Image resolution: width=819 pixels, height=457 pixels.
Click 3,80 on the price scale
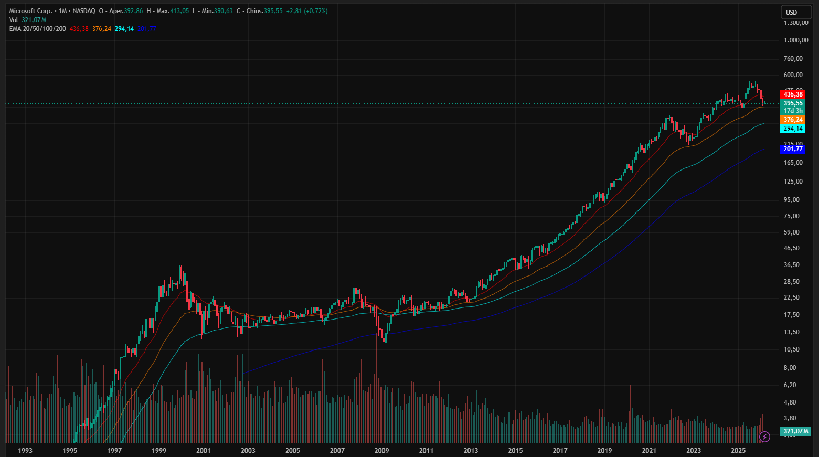[790, 418]
